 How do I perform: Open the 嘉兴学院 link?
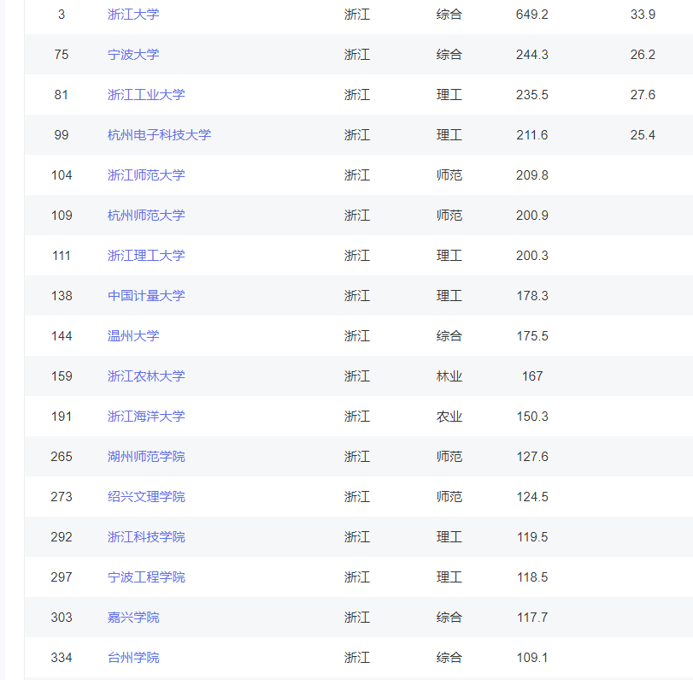[133, 617]
